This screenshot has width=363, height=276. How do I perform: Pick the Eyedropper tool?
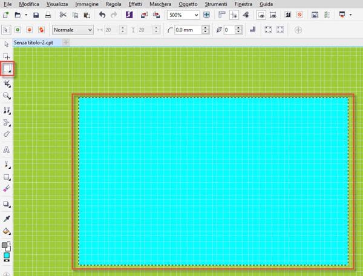coord(7,218)
